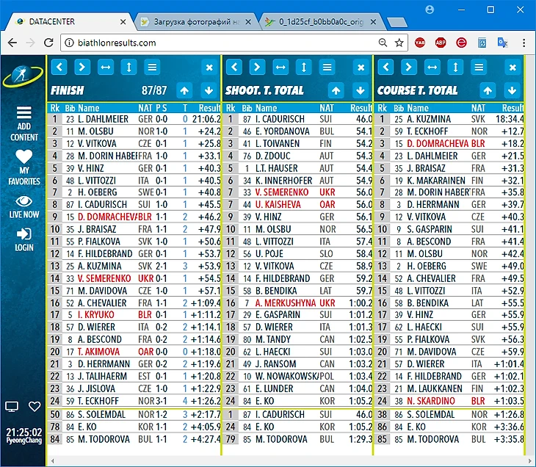Click the monitor icon at sidebar bottom
Screen dimensions: 536x467
click(12, 406)
